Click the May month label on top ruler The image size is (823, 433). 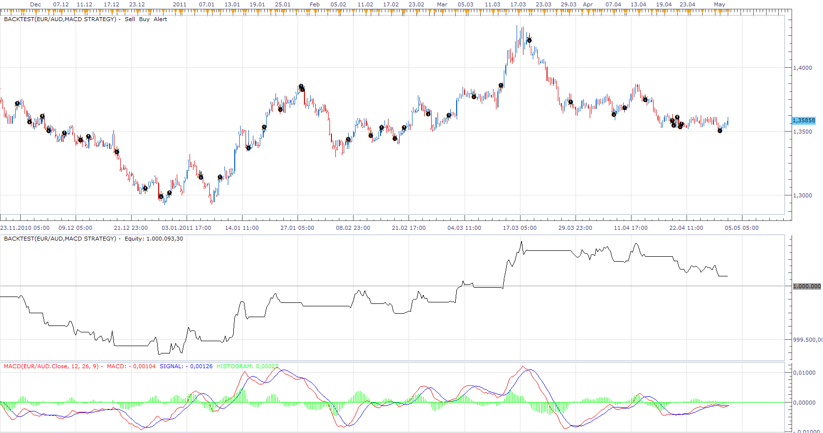(719, 4)
